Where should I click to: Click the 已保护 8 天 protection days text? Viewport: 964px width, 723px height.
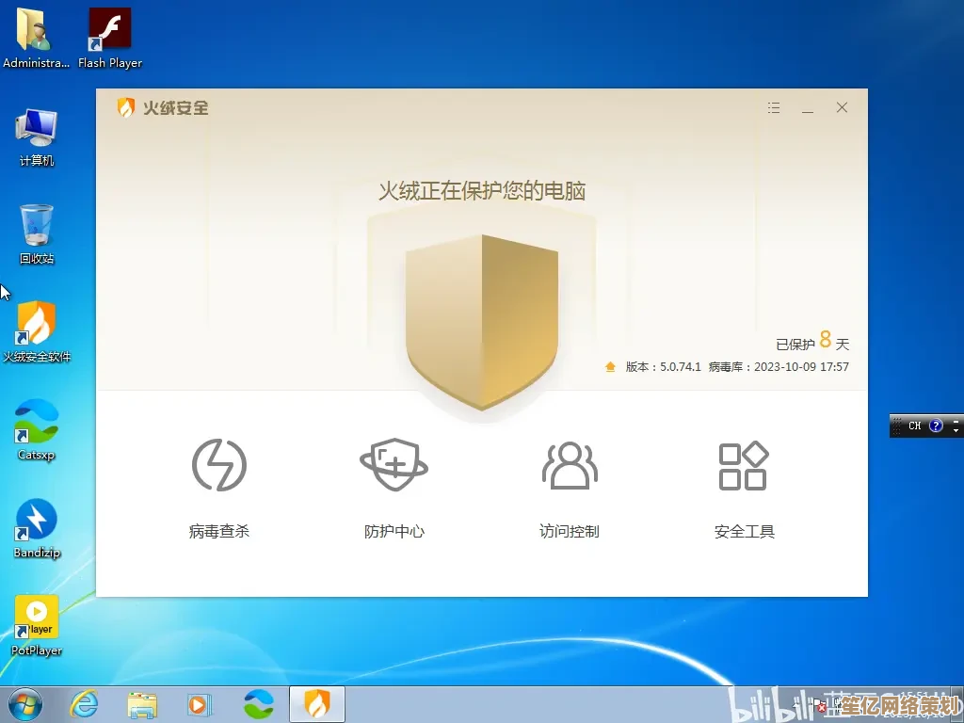(811, 343)
